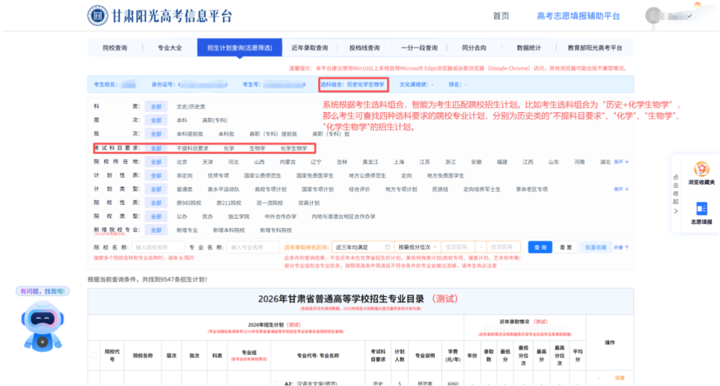Open the 志愿填报 sidebar icon
Viewport: 720px width, 386px height.
pyautogui.click(x=701, y=213)
